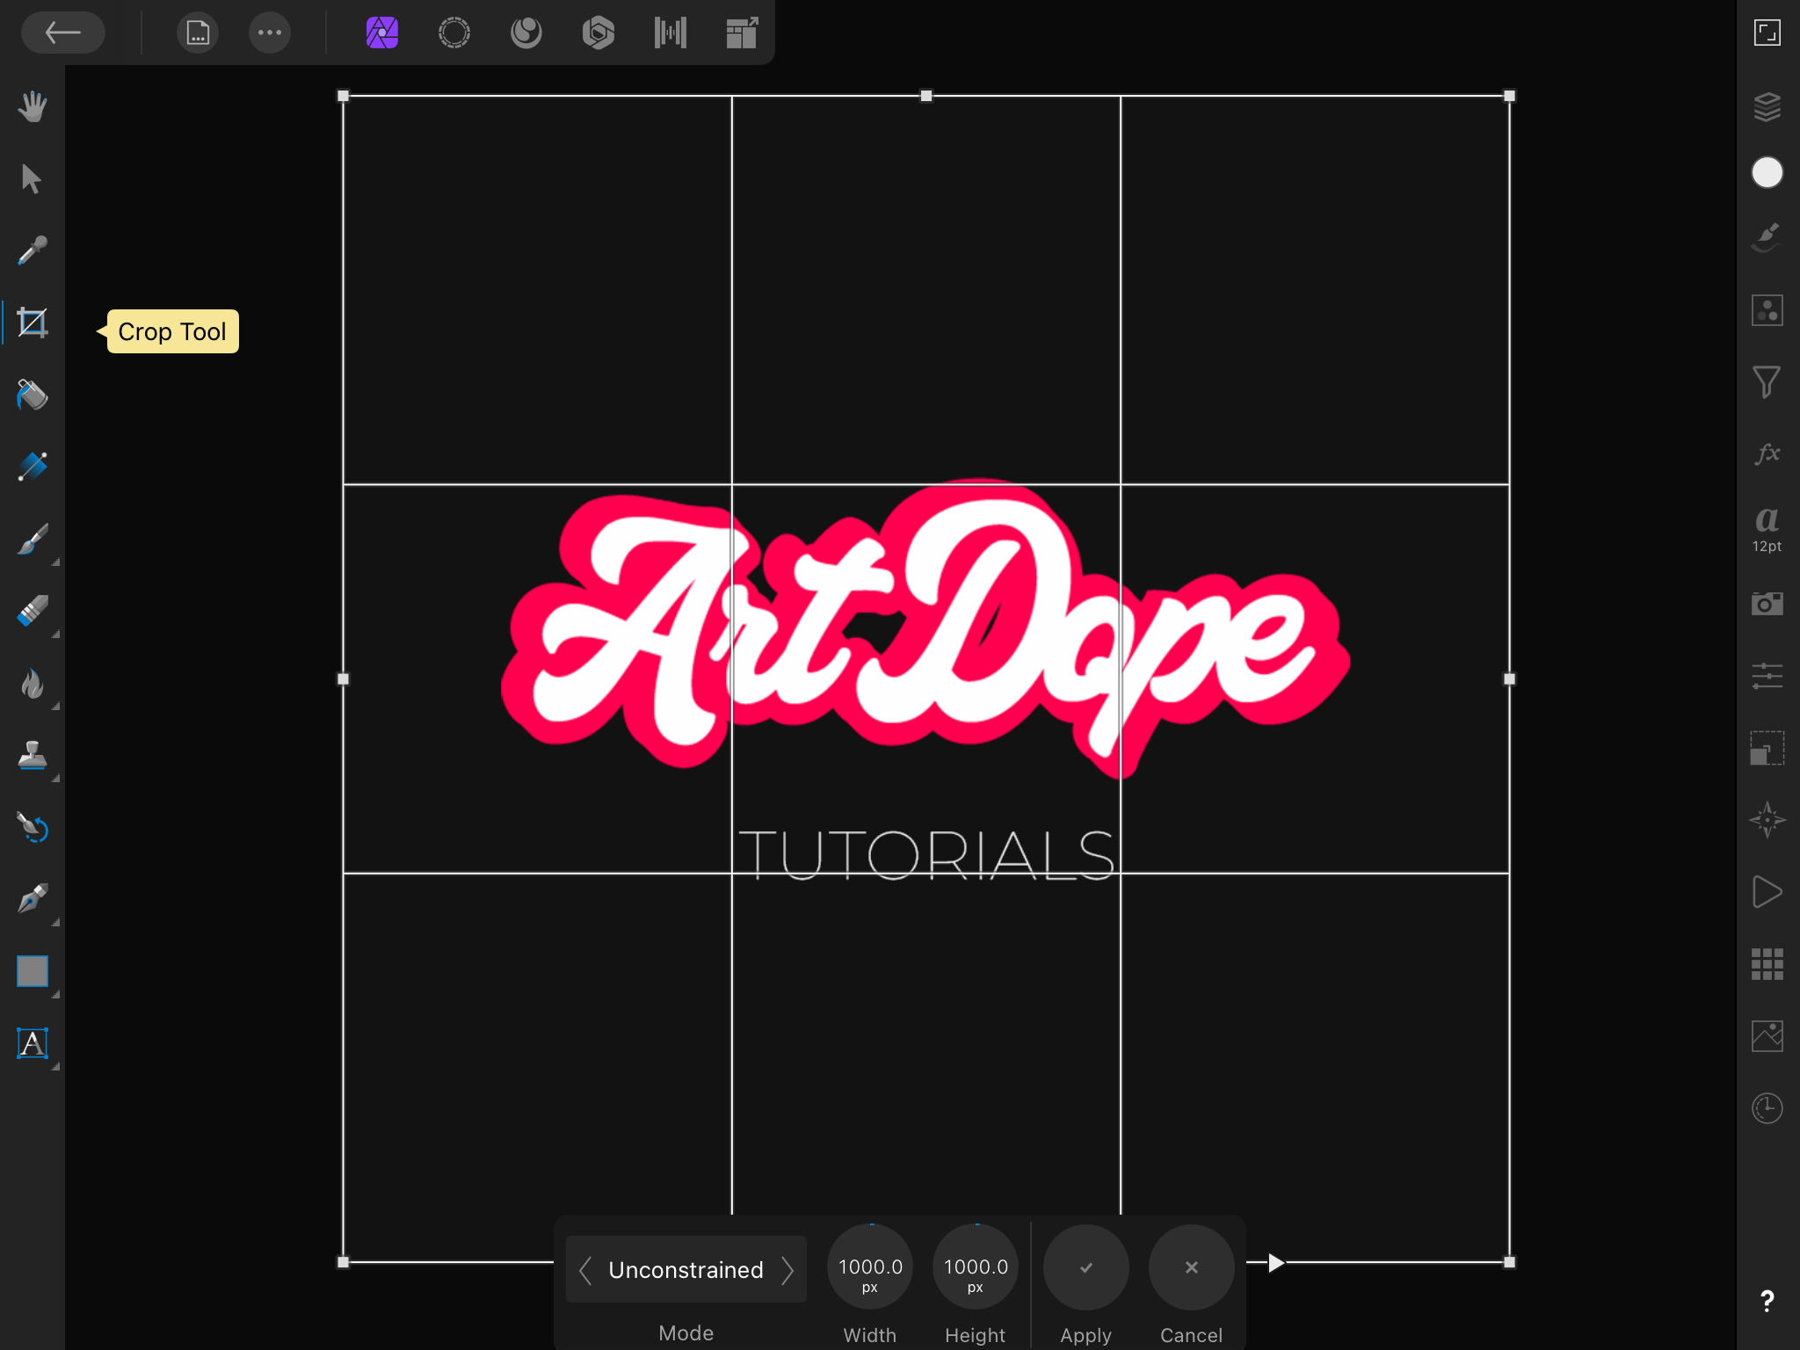Select the Move tool arrow
The image size is (1800, 1350).
[x=33, y=179]
